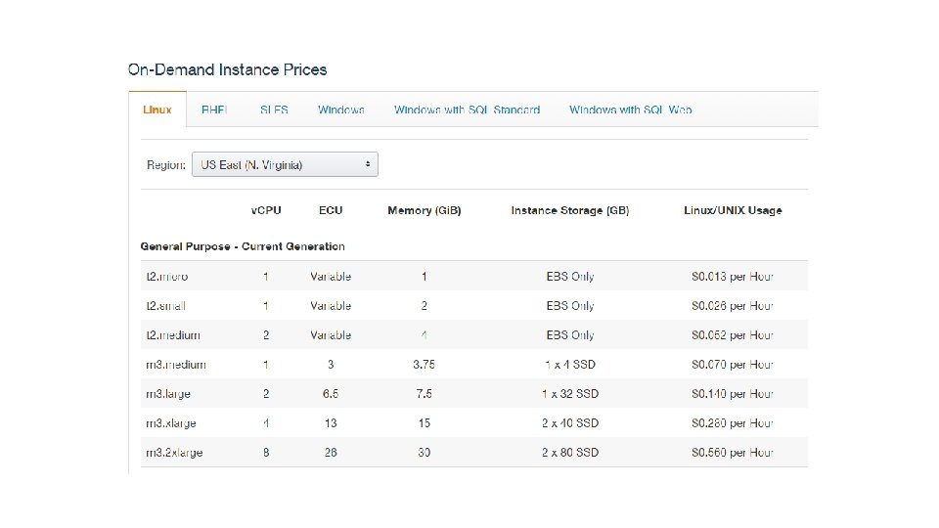Image resolution: width=939 pixels, height=528 pixels.
Task: Click the m3.2xlarge instance name
Action: (174, 453)
